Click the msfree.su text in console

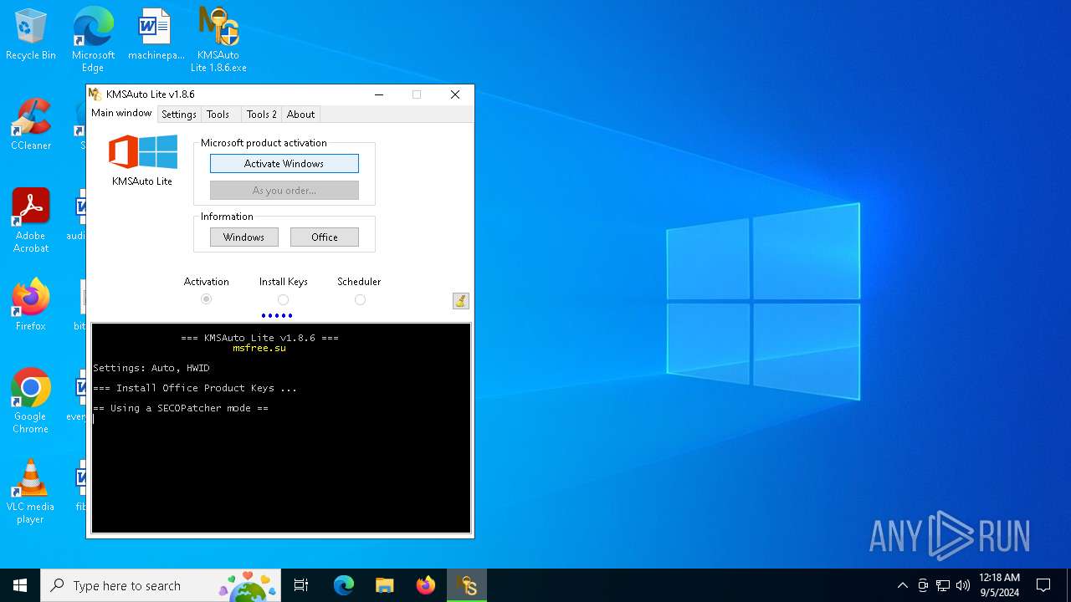point(259,348)
